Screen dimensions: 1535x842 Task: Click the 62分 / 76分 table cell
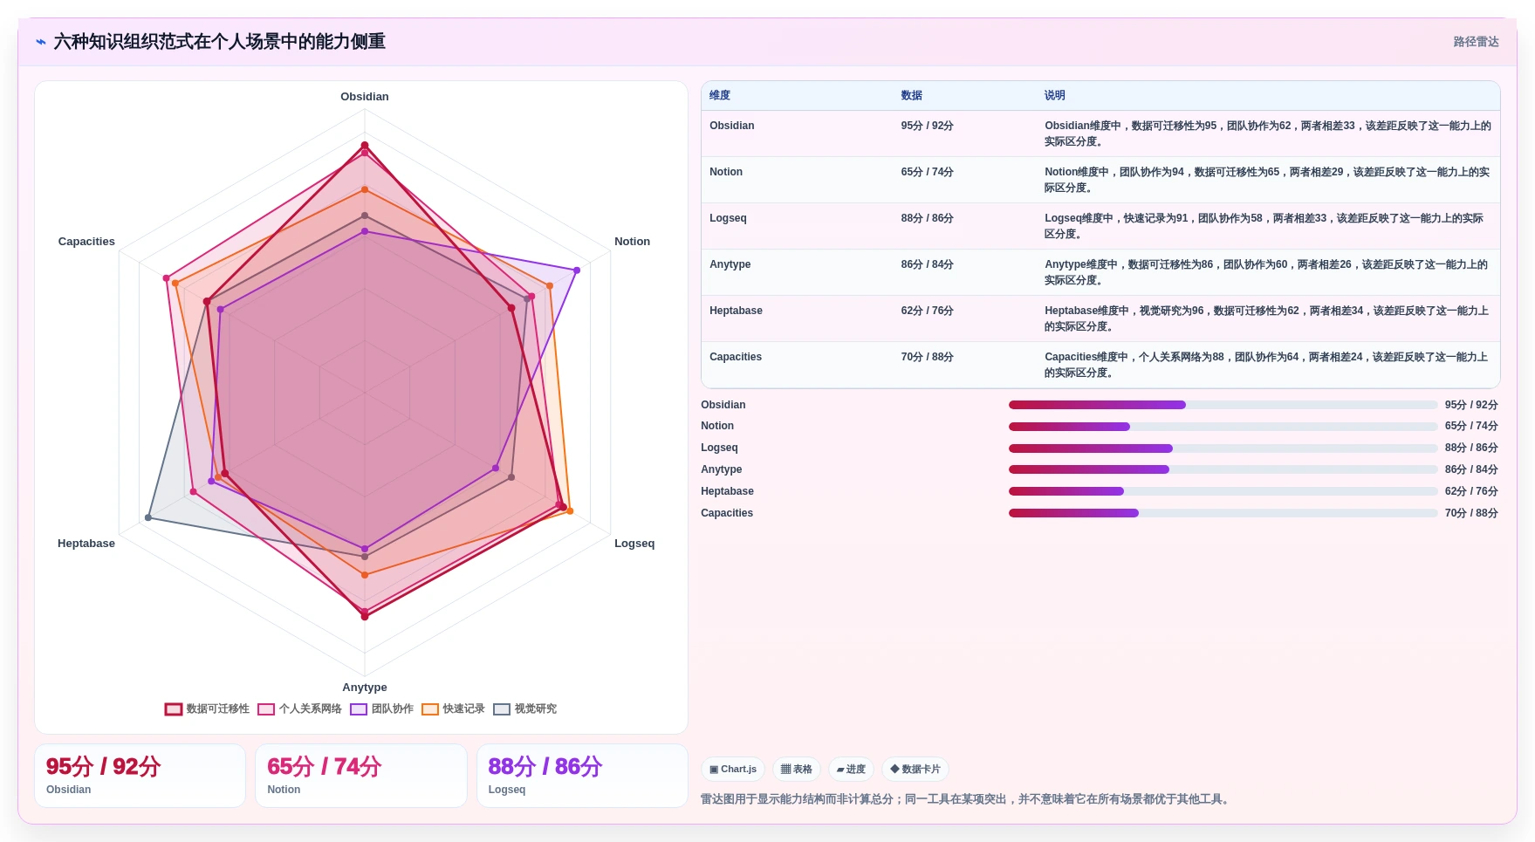pos(927,311)
